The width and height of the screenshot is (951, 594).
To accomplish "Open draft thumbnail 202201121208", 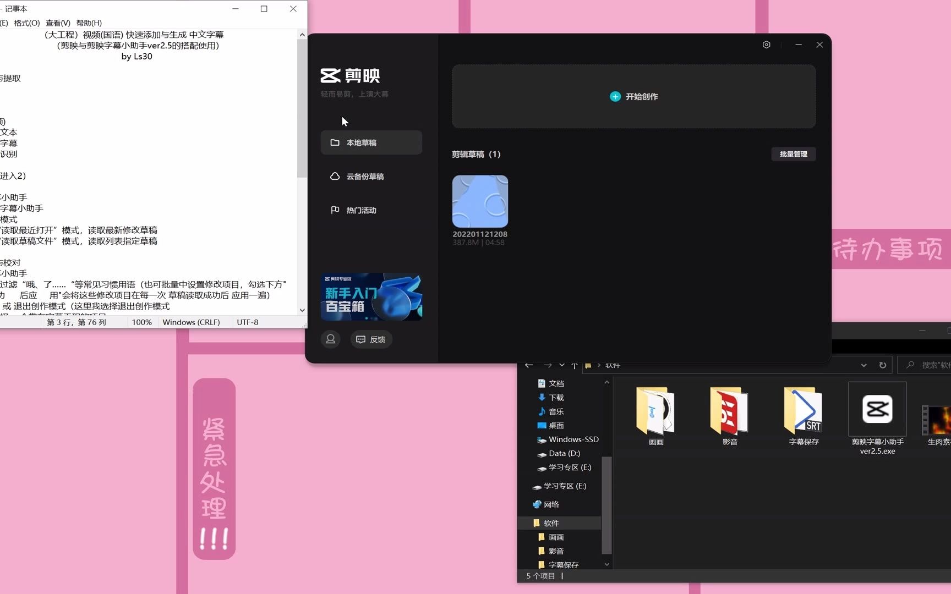I will (480, 201).
